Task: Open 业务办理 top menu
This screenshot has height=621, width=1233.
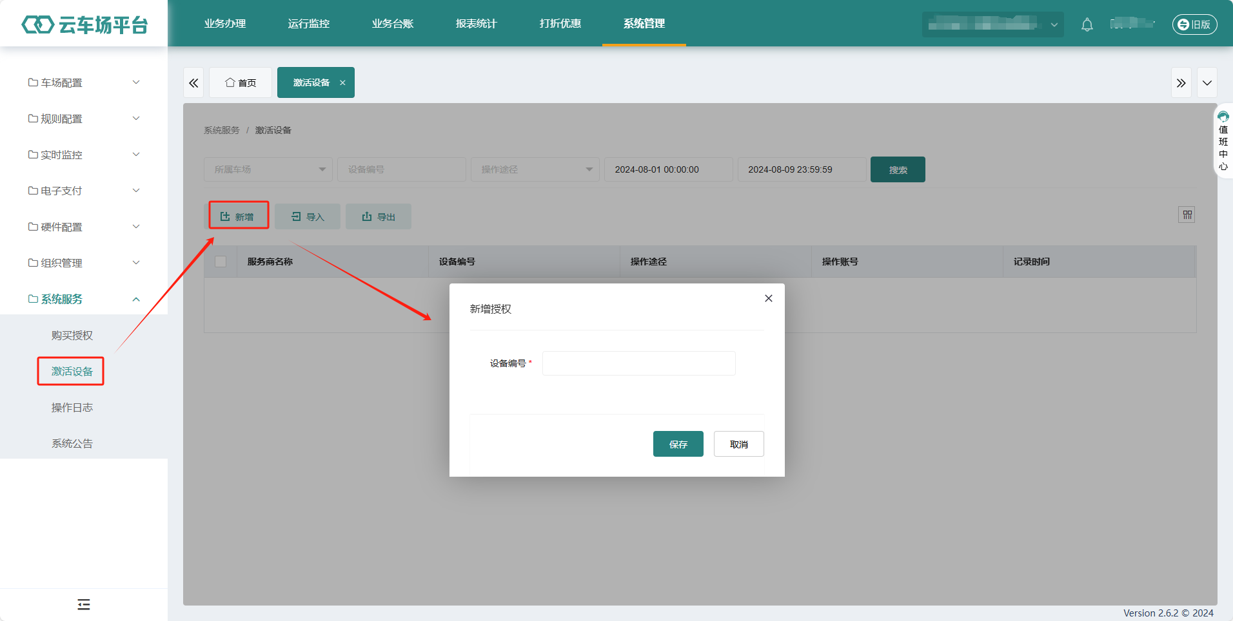Action: coord(225,23)
